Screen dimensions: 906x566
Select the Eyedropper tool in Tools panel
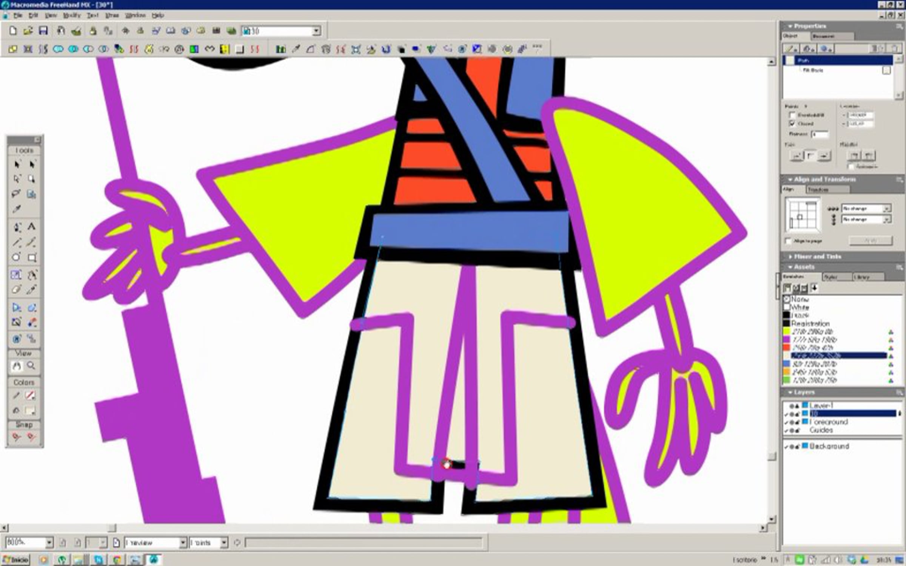coord(17,209)
